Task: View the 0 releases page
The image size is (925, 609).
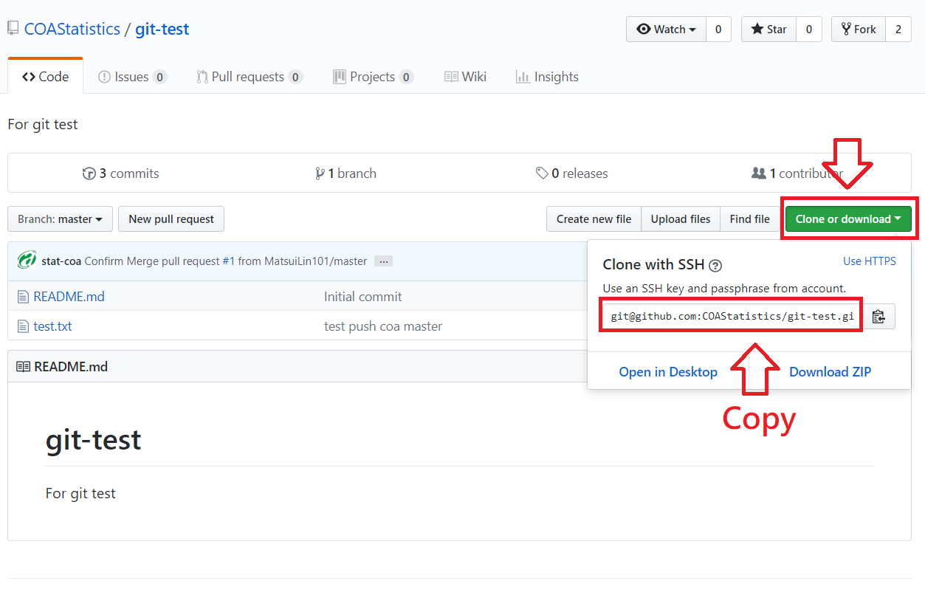Action: [572, 173]
